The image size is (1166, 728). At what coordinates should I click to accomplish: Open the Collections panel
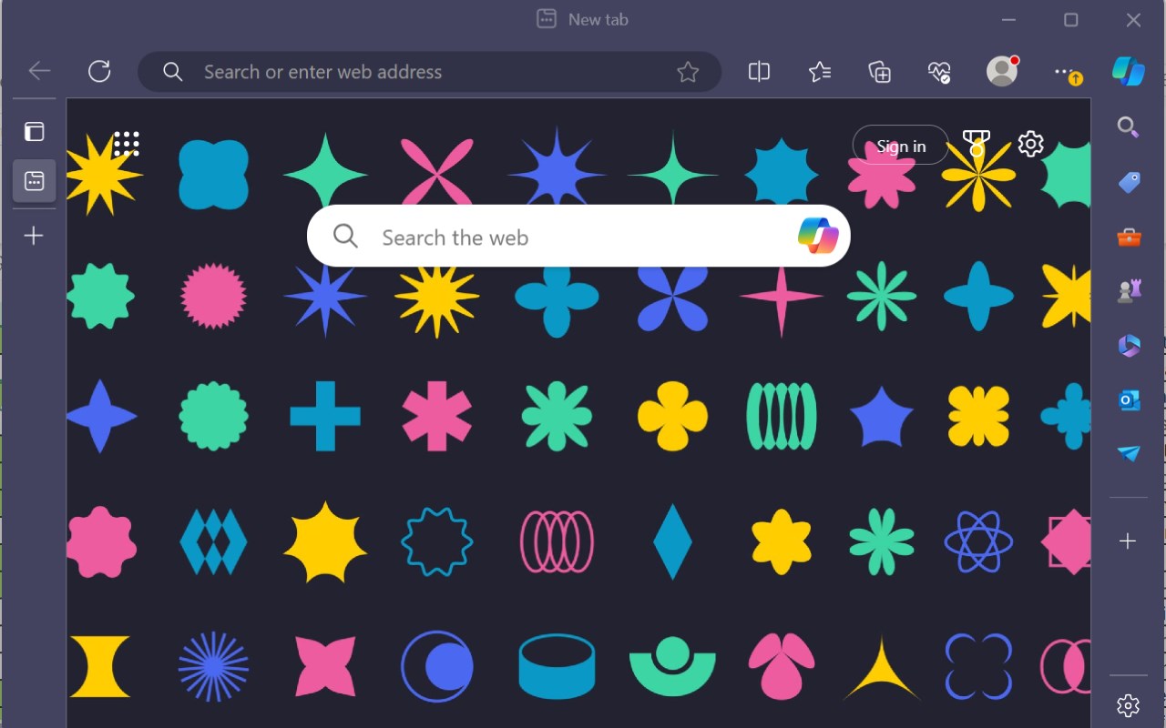(x=879, y=71)
